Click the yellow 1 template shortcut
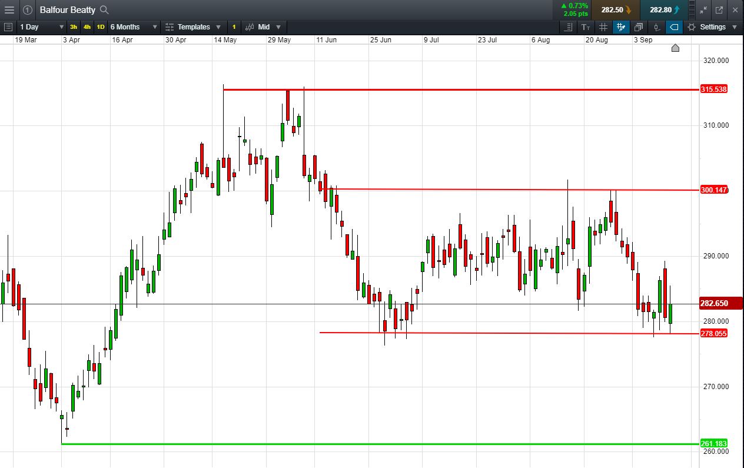 234,27
